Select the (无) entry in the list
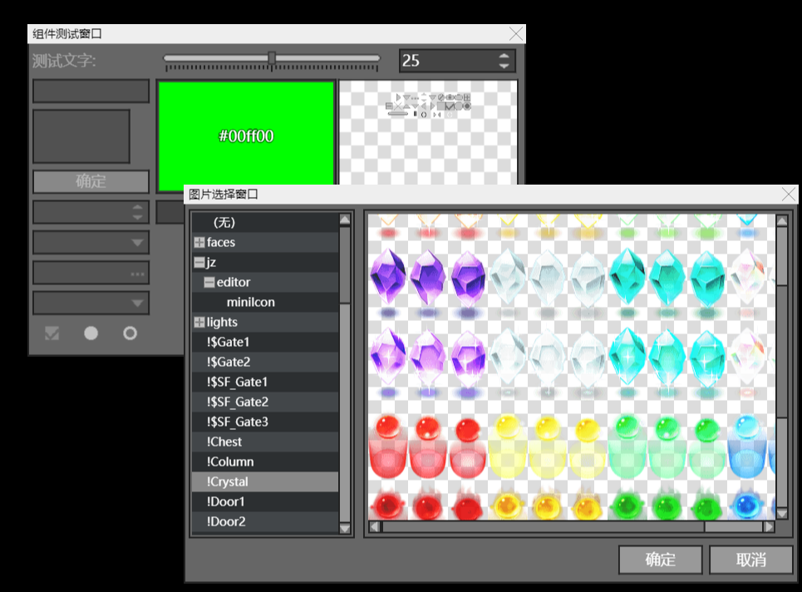 265,223
